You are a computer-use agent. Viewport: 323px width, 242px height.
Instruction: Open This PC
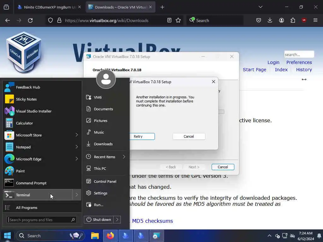(x=105, y=169)
